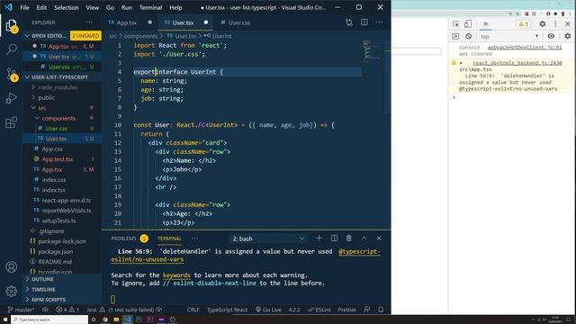Open the Accounts menu icon
This screenshot has width=576, height=324.
(x=11, y=267)
